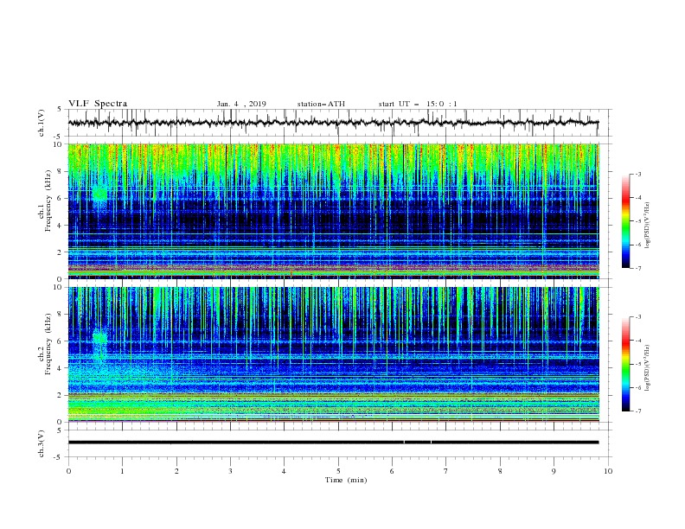Click the 'ch.3(V)' axis label
685x529 pixels.
click(42, 443)
